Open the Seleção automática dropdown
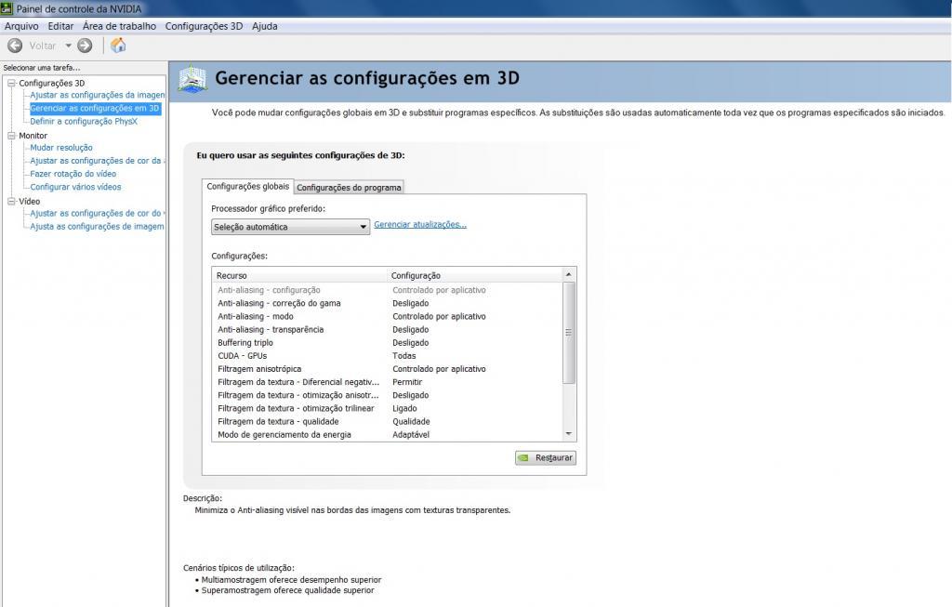Image resolution: width=952 pixels, height=607 pixels. tap(290, 227)
